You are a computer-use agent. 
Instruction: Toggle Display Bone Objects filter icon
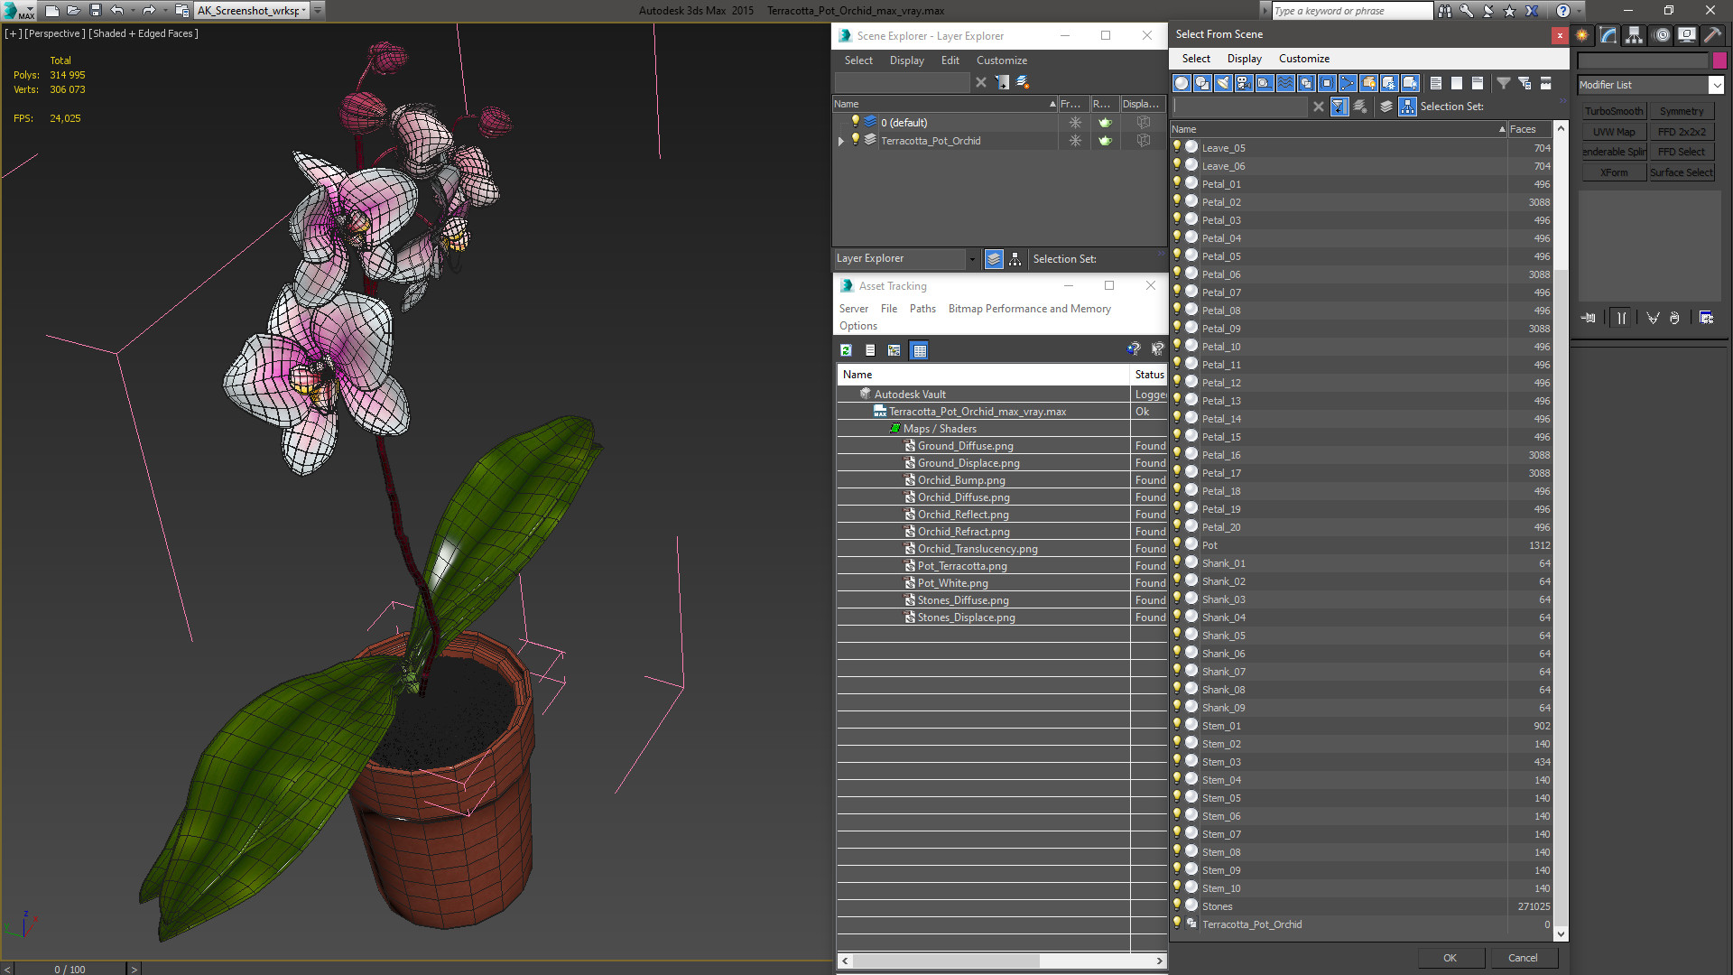click(1348, 83)
